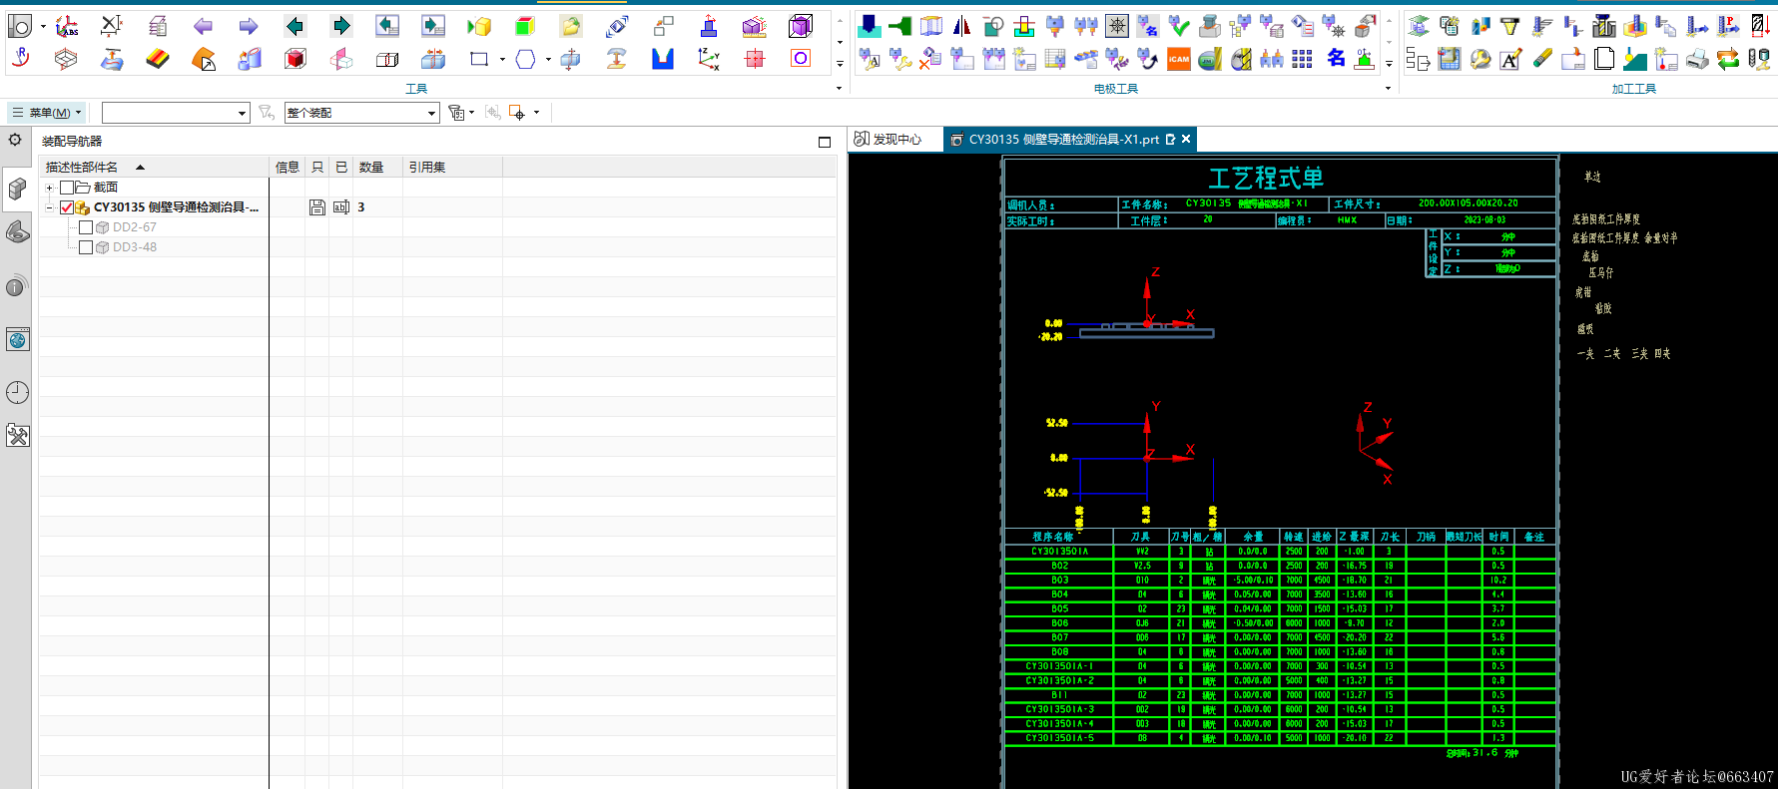Maximize the 装配导航器 panel
This screenshot has width=1778, height=789.
[x=825, y=142]
